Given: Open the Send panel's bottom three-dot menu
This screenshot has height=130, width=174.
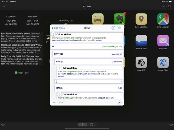Looking at the screenshot, I should tap(61, 102).
